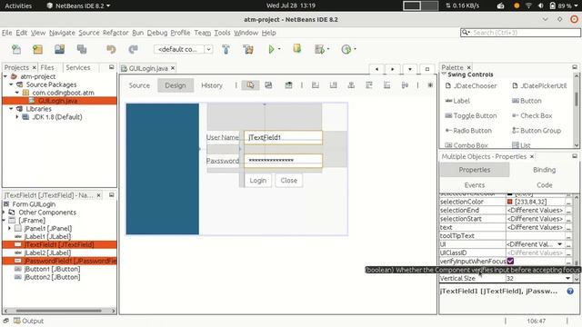Select jTextField1 field in the form design
The image size is (582, 327).
tap(283, 137)
